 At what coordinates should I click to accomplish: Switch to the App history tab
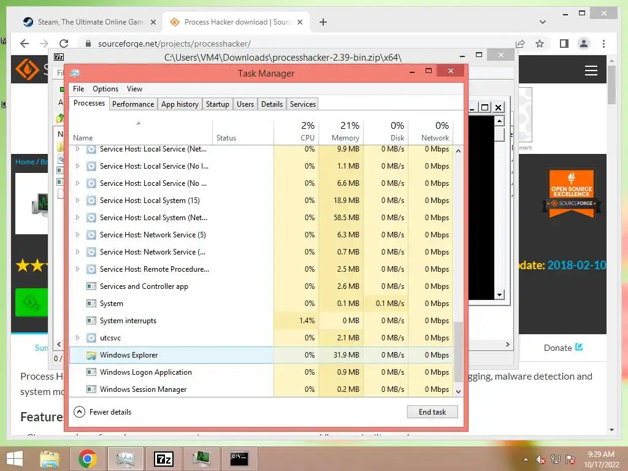[180, 104]
